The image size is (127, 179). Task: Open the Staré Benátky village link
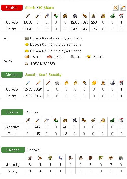[50, 75]
